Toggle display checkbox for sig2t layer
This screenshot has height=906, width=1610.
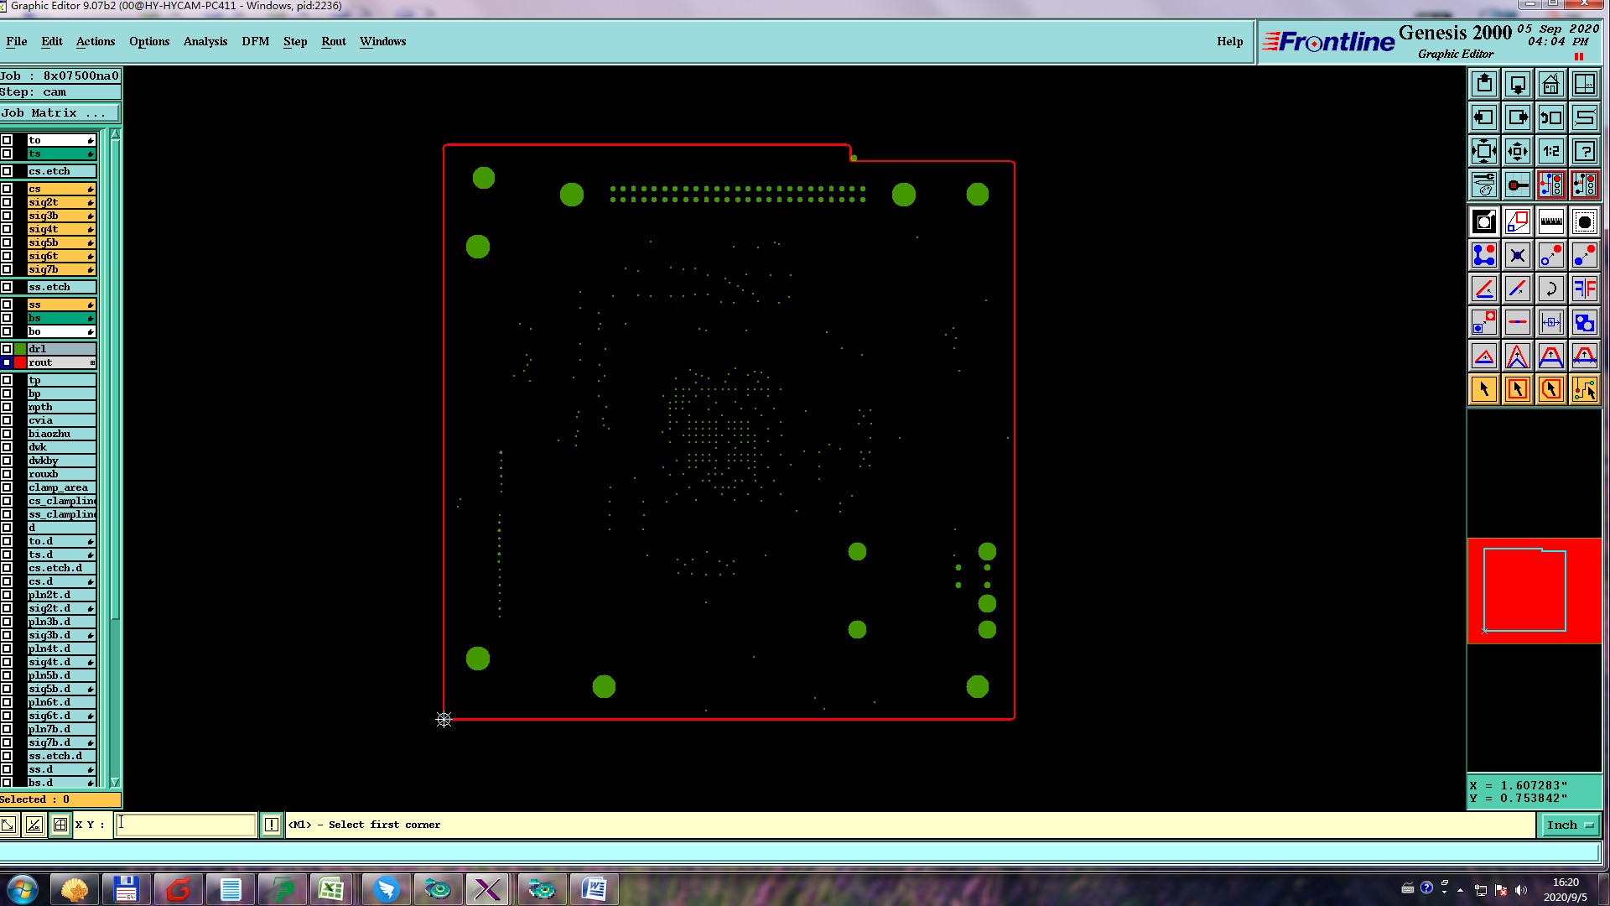click(x=7, y=202)
